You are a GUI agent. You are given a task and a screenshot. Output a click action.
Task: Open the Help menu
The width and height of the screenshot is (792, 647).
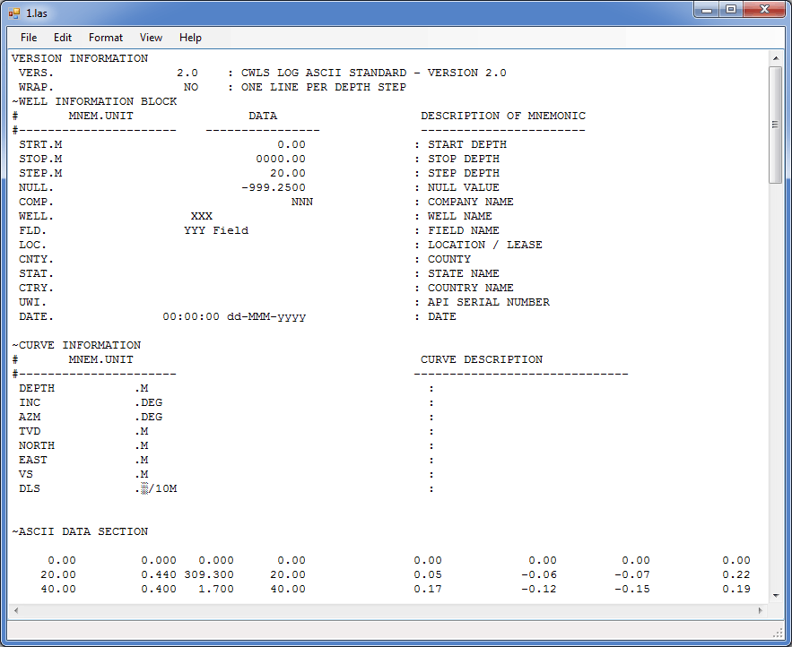190,38
